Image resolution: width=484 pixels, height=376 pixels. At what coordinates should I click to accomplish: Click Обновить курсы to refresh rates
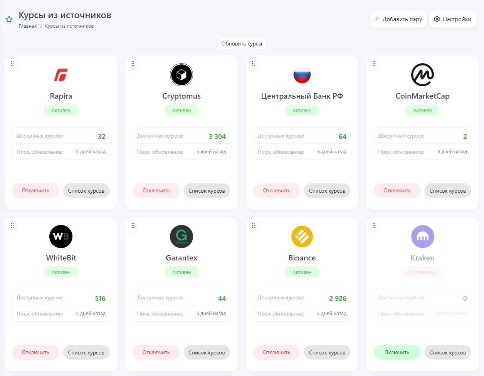pyautogui.click(x=242, y=44)
